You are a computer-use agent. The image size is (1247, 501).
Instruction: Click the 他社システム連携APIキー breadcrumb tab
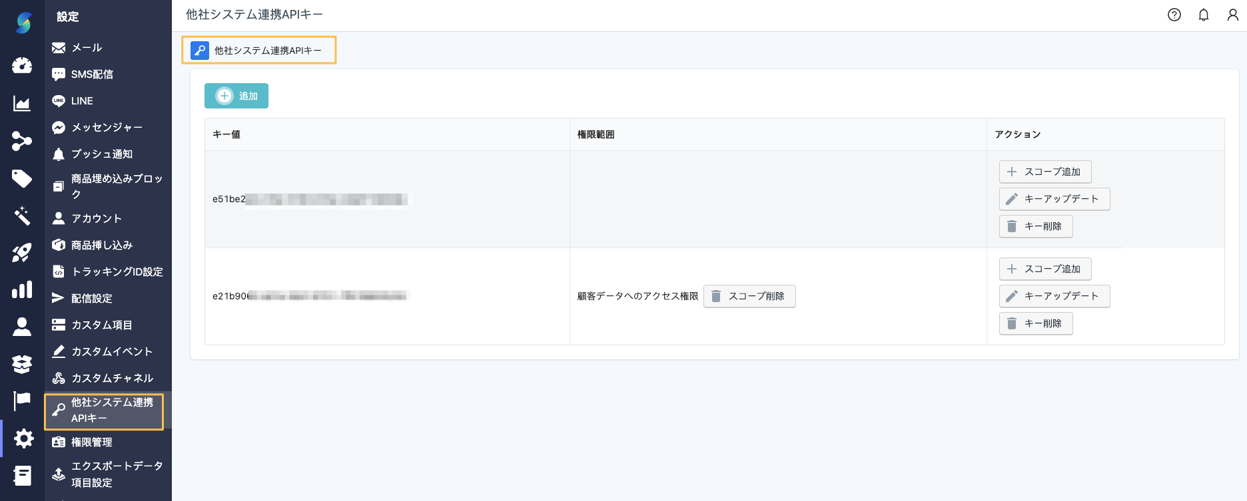259,51
